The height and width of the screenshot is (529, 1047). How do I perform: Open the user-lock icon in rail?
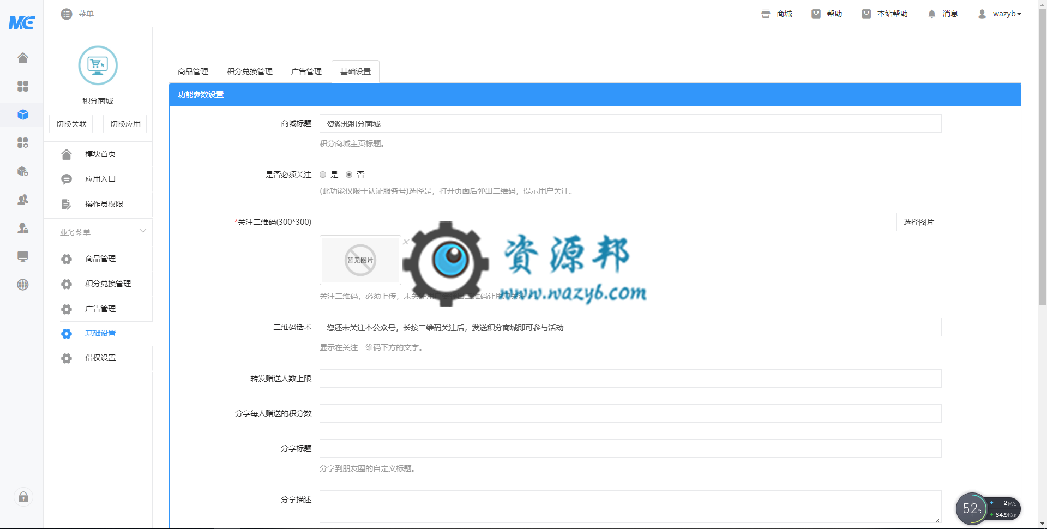point(23,228)
